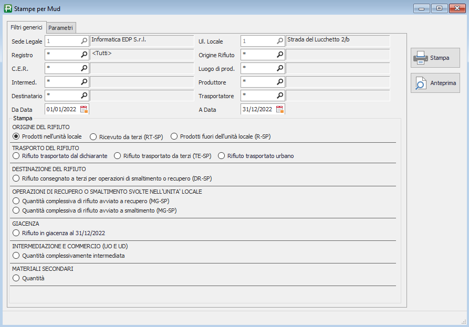The image size is (469, 327).
Task: Switch to the Parametri tab
Action: coord(61,28)
